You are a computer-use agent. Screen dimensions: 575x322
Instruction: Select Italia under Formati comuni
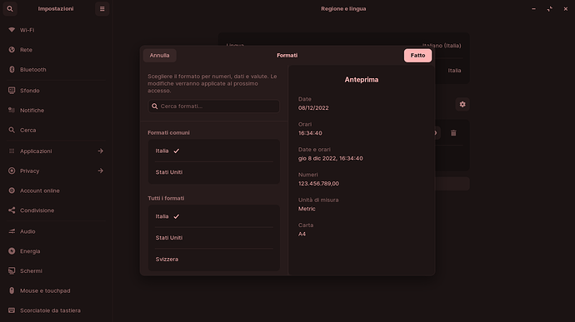click(x=214, y=151)
